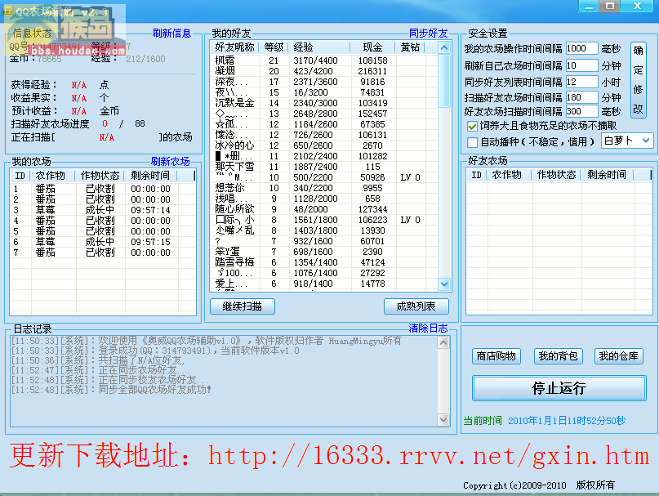The width and height of the screenshot is (659, 496).
Task: Select friend row 踏雪寻梅
Action: pyautogui.click(x=323, y=262)
